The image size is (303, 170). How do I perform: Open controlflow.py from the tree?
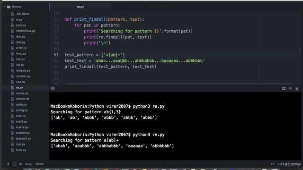(x=26, y=31)
